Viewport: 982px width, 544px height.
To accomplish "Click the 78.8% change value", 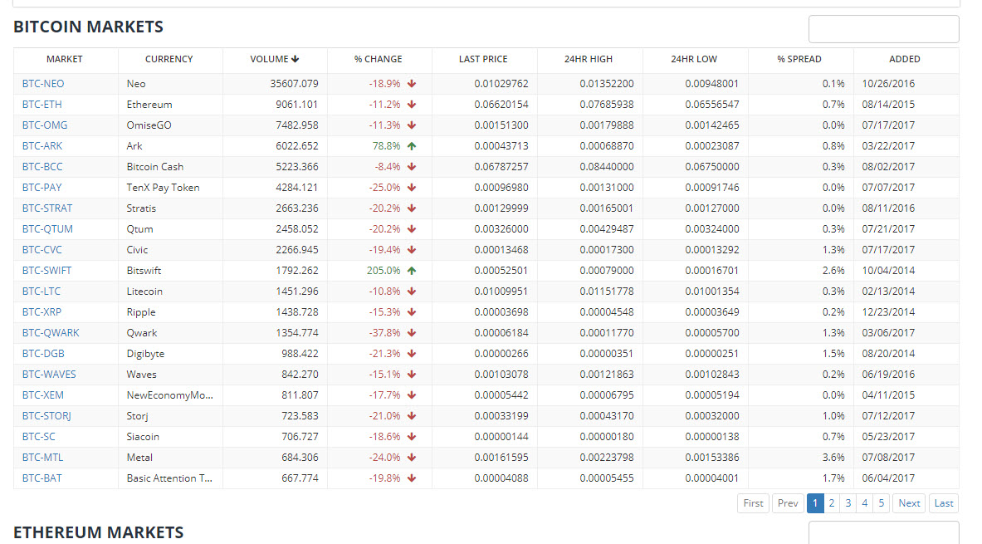I will click(x=387, y=146).
